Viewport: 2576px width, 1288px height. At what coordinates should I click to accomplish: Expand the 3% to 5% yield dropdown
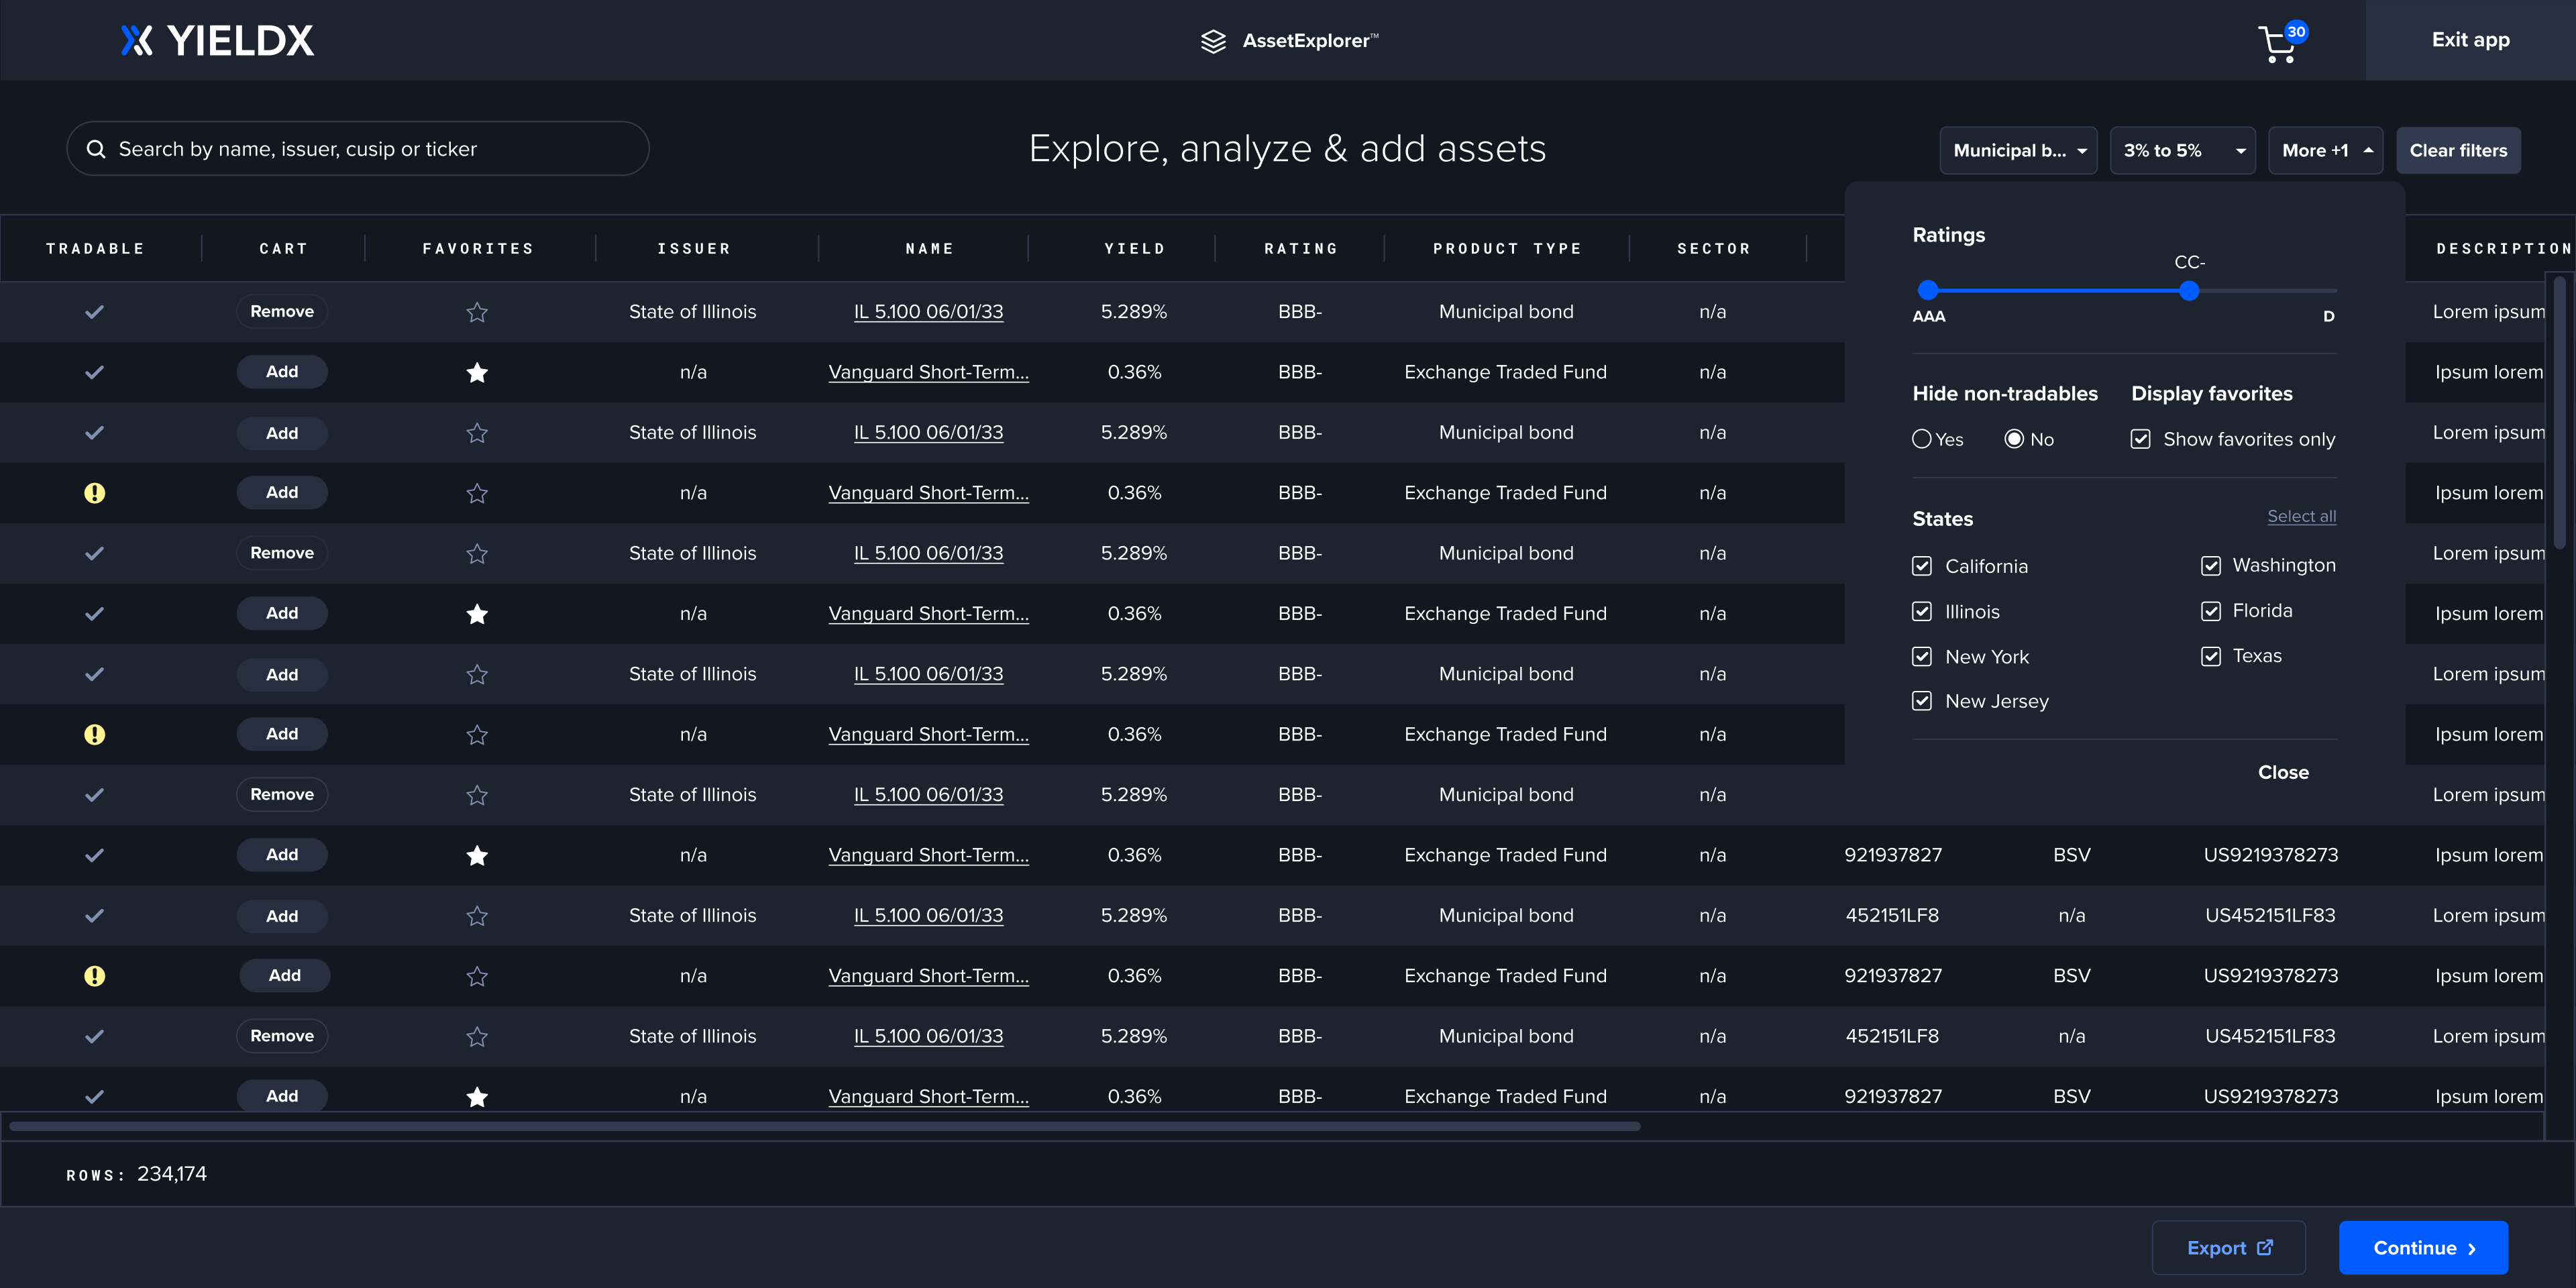point(2182,150)
